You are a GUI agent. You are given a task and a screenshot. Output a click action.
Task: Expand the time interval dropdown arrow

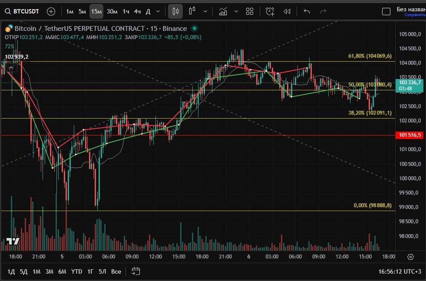[158, 11]
